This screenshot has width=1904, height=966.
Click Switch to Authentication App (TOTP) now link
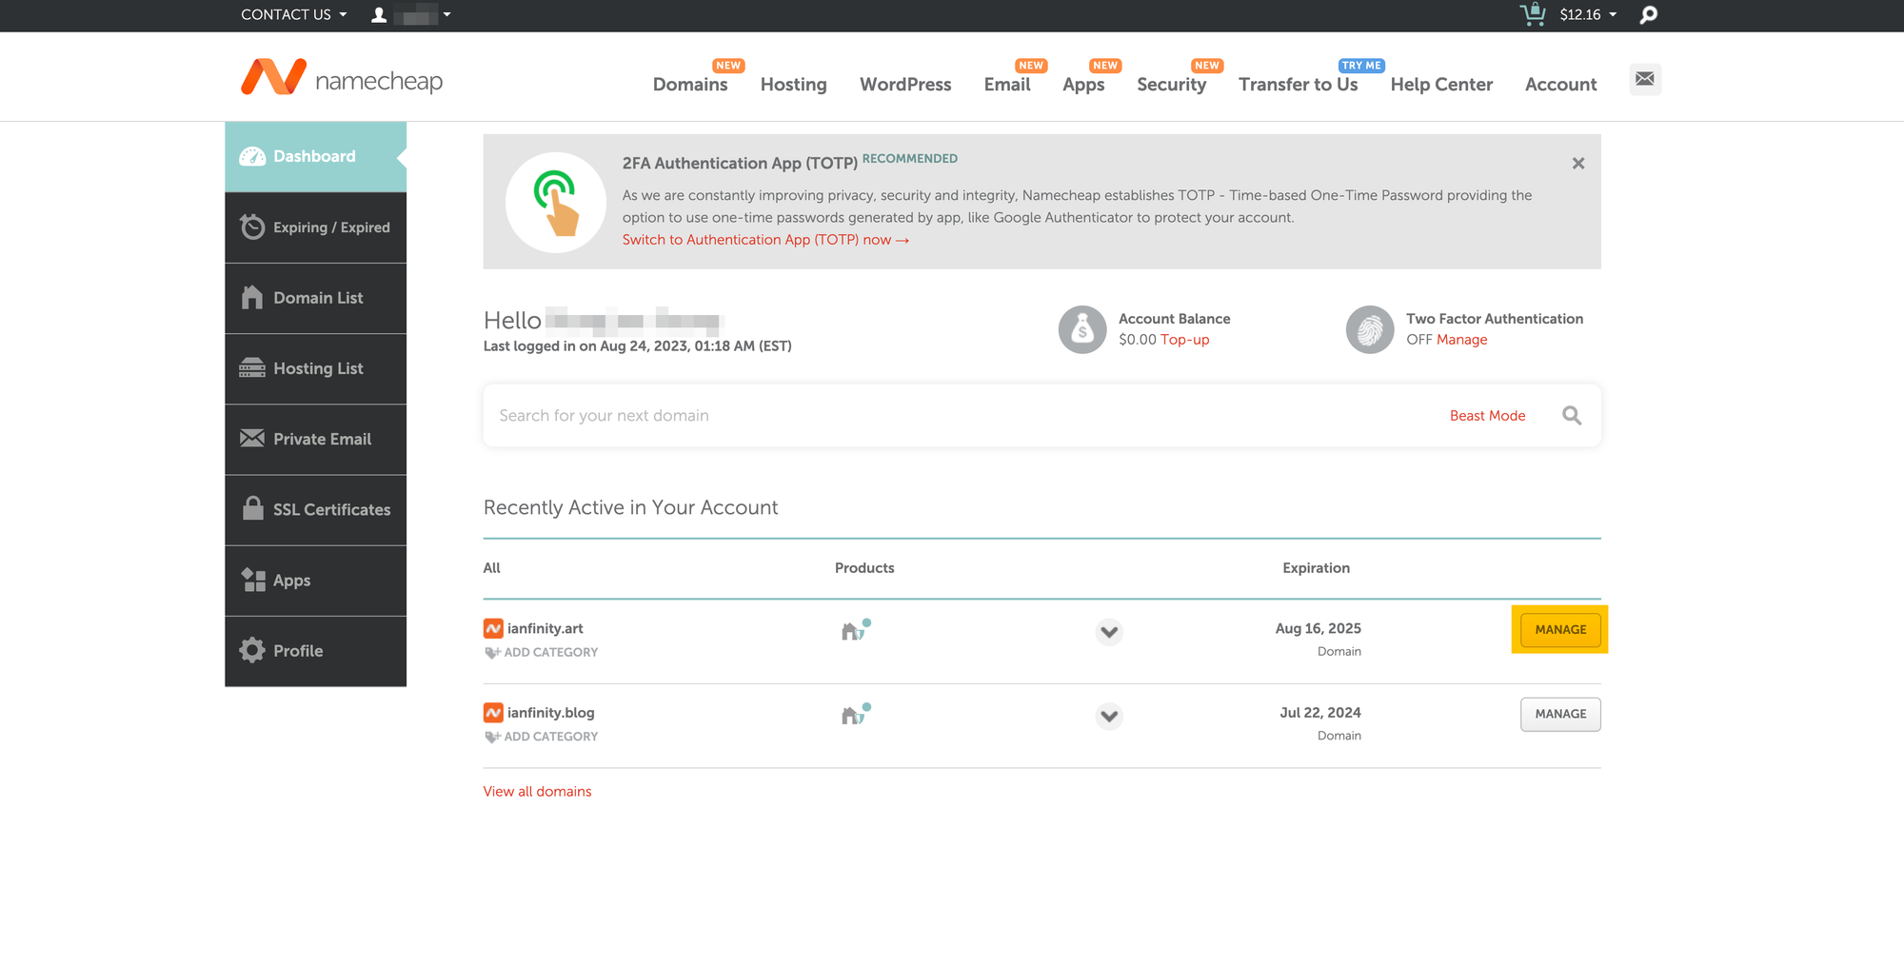(x=765, y=240)
